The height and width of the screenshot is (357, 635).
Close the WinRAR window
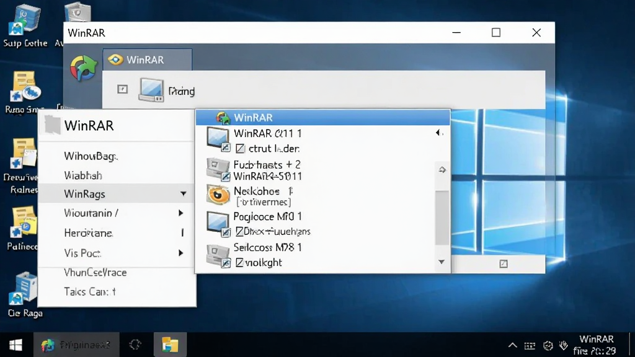[x=536, y=32]
